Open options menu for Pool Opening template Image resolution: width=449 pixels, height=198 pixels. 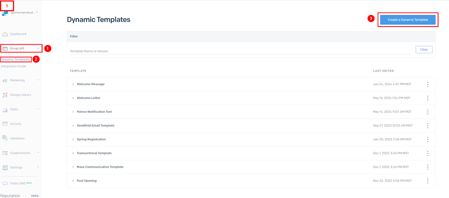coord(428,181)
